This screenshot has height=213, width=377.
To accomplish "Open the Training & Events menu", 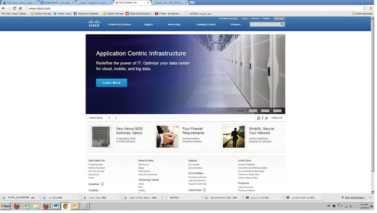I will [206, 25].
